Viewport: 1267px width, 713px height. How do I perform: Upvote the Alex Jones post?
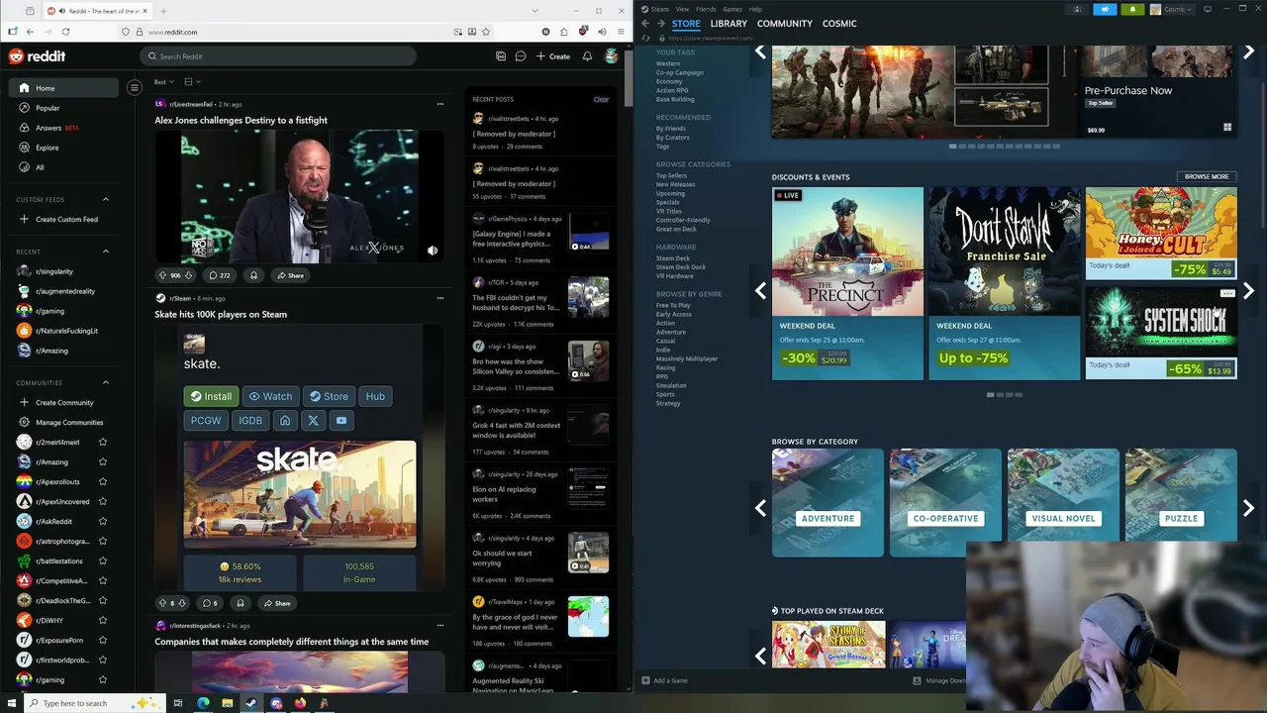coord(162,275)
